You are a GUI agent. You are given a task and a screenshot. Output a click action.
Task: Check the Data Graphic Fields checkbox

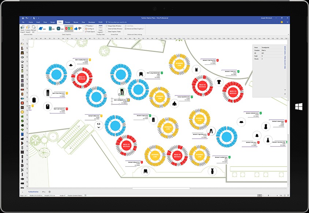pyautogui.click(x=107, y=31)
